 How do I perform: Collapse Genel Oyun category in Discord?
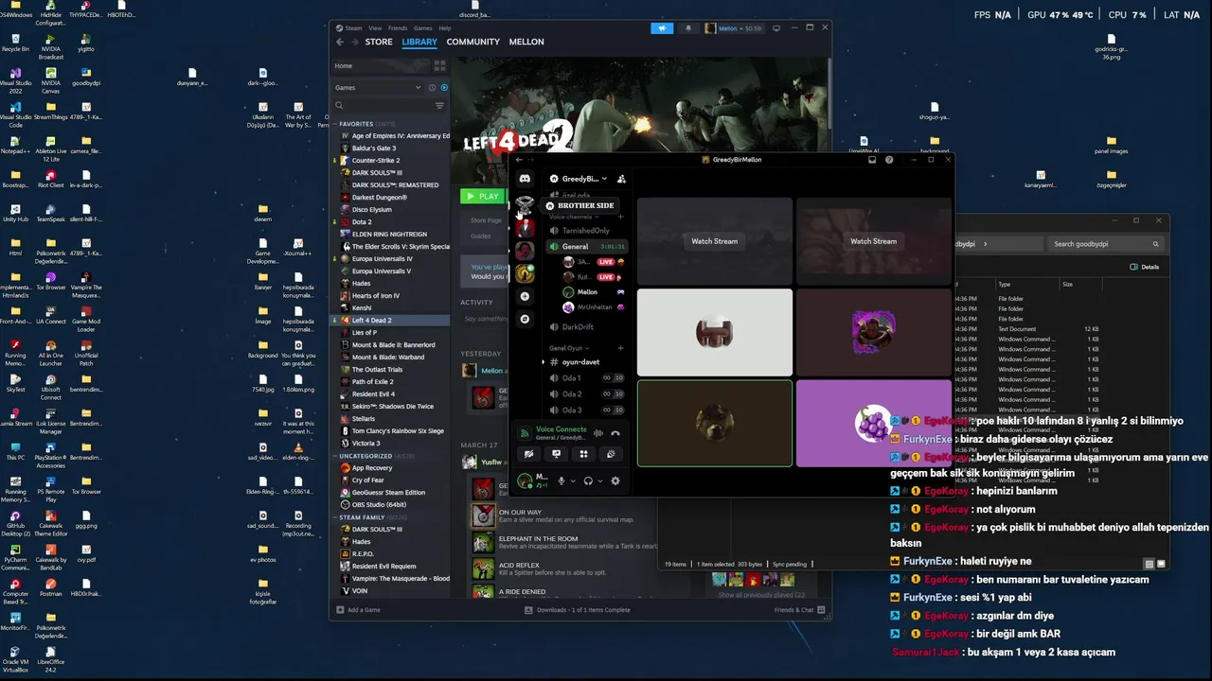point(570,348)
